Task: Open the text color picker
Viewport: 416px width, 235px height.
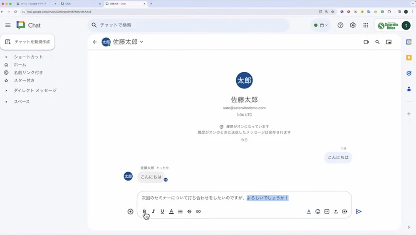Action: (x=171, y=211)
